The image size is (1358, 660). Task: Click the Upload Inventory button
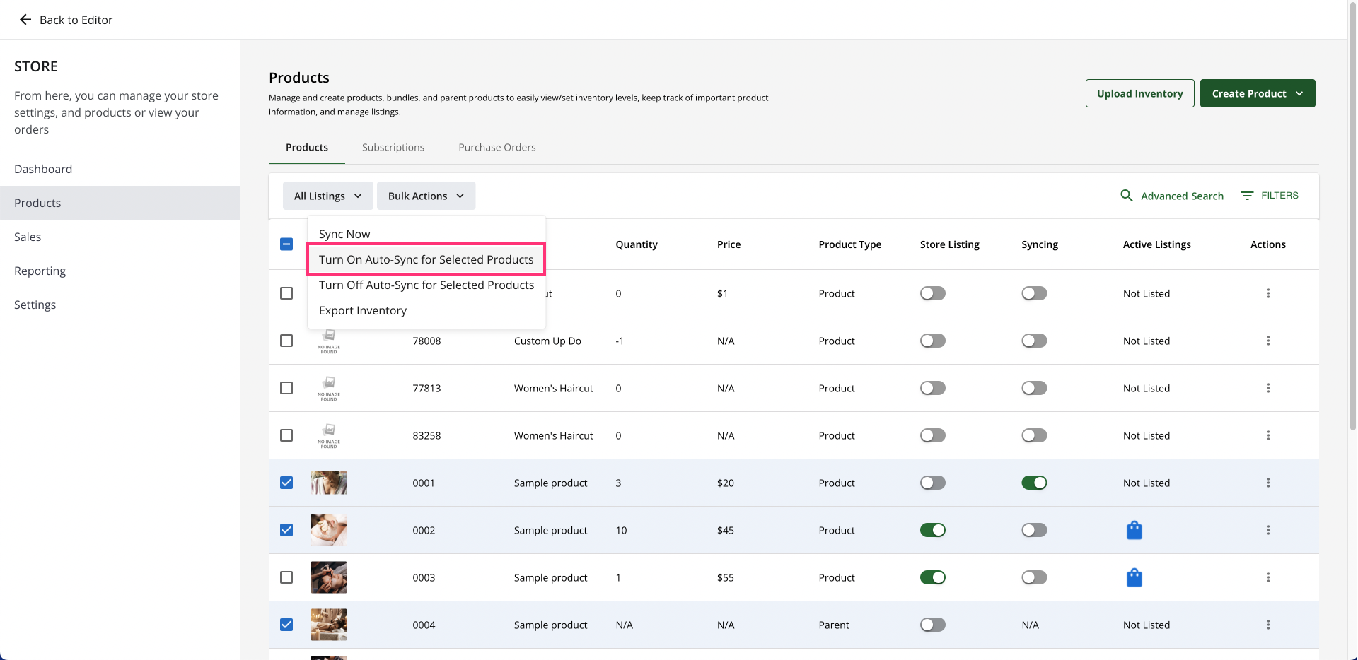pyautogui.click(x=1139, y=93)
